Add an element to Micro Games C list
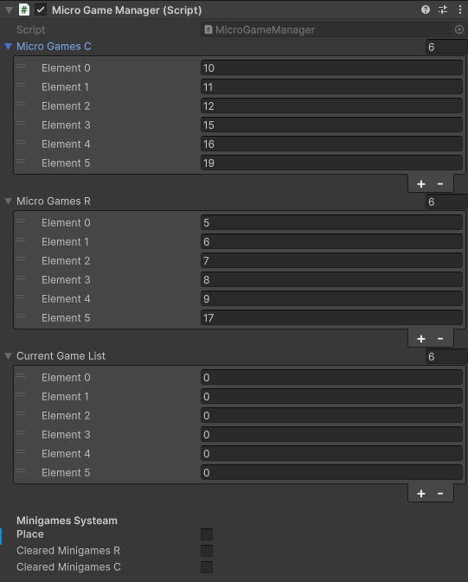 click(x=420, y=184)
